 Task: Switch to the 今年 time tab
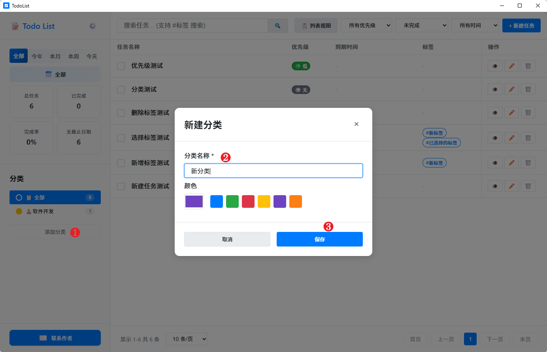click(x=37, y=56)
